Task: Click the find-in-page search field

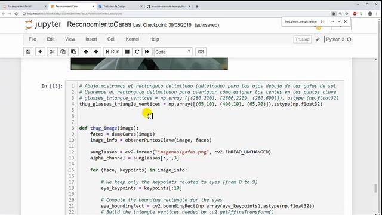Action: [301, 21]
